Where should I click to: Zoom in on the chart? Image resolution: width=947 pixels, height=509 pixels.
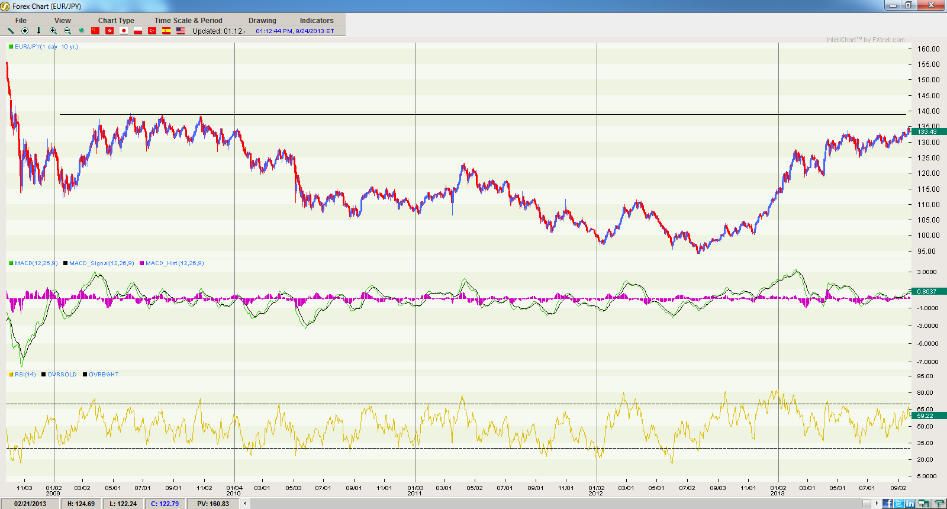(x=53, y=31)
